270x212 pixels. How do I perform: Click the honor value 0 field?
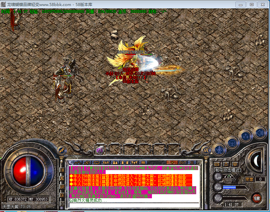260,179
